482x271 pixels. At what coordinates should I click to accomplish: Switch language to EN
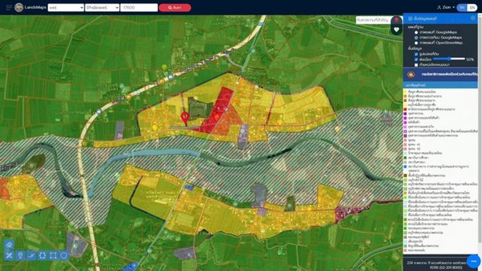coord(471,8)
